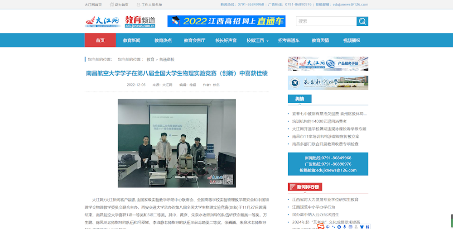The image size is (453, 229).
Task: Click the microphone voice input icon
Action: coord(345,226)
